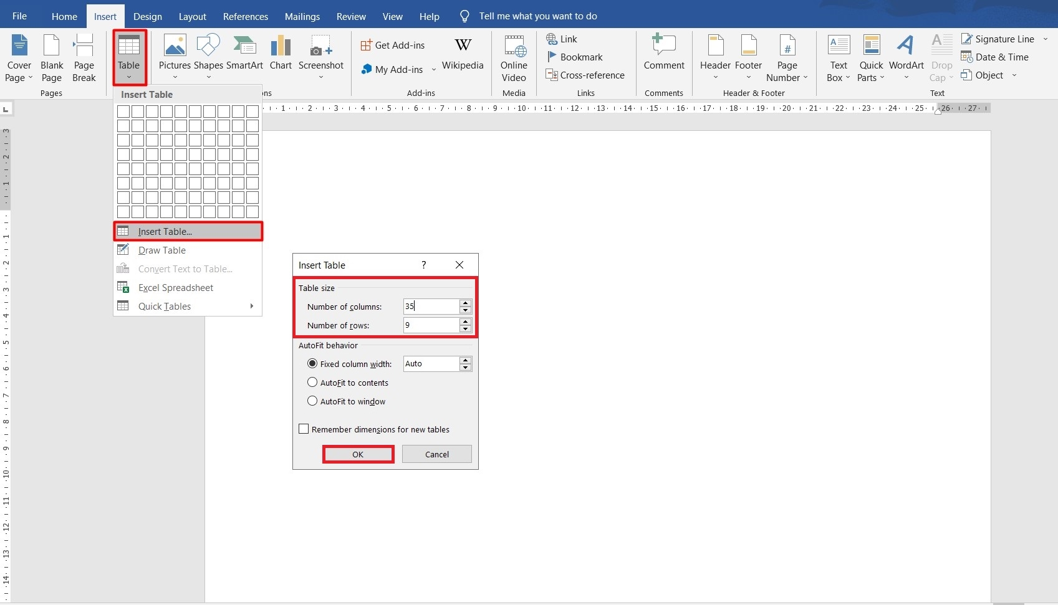Select AutoFit to contents option

pos(312,382)
